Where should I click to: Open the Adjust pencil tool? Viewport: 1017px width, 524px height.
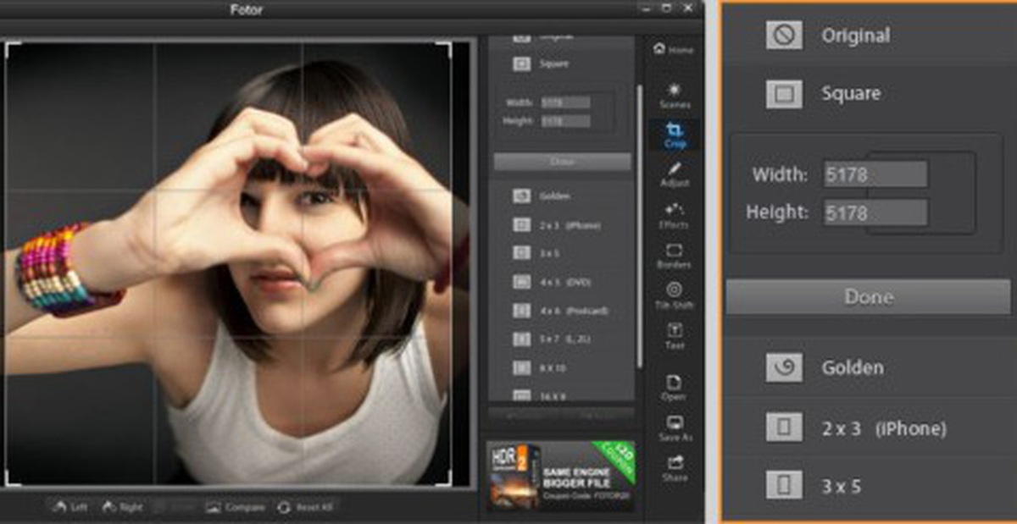click(x=675, y=174)
